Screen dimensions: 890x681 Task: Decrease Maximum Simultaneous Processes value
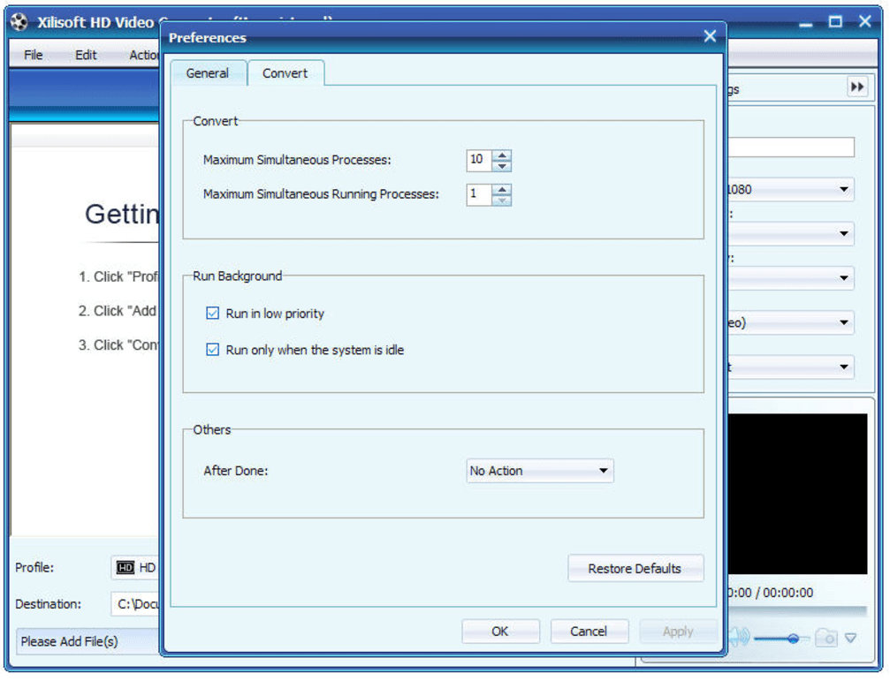[502, 166]
